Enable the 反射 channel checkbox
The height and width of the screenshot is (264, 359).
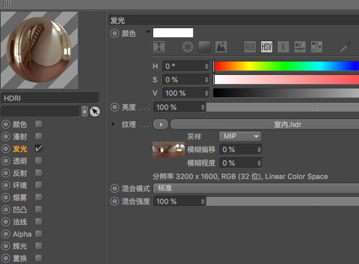(38, 173)
